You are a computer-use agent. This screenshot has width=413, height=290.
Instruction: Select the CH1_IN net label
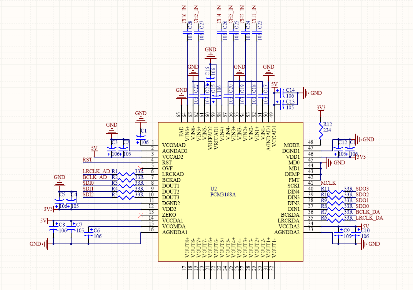(x=254, y=14)
